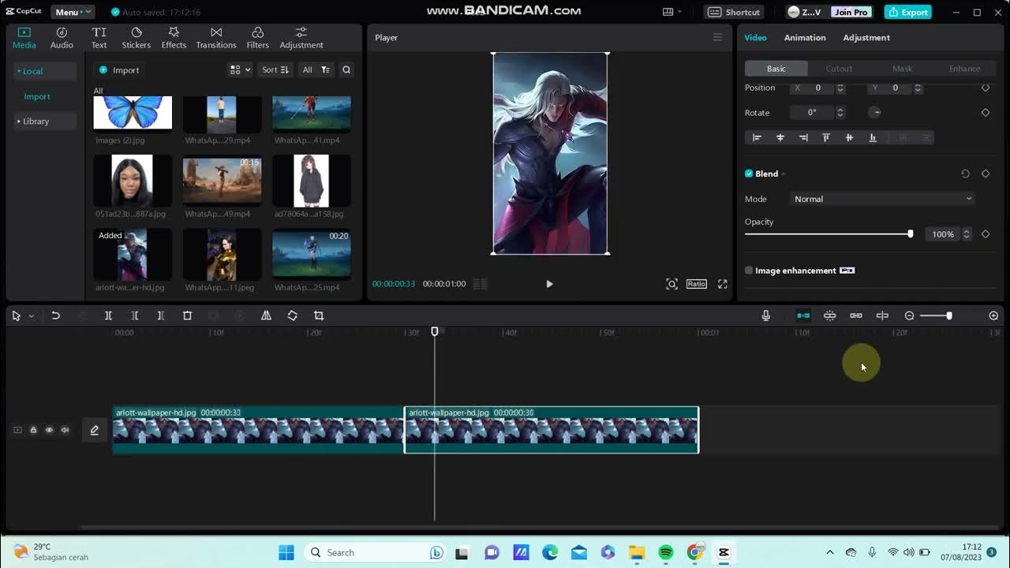Select the Cutout sub-tab
The width and height of the screenshot is (1010, 568).
coord(839,69)
